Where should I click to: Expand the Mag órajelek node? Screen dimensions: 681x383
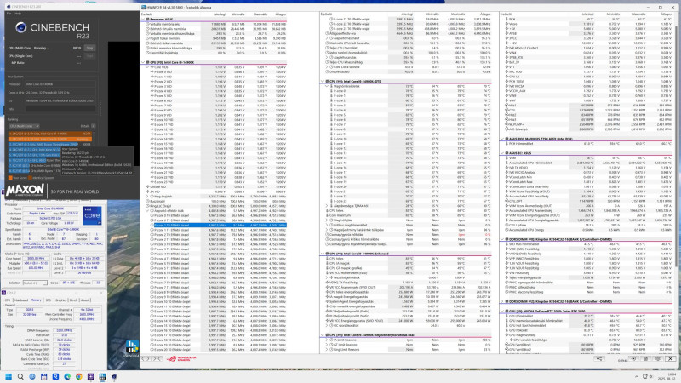pyautogui.click(x=147, y=197)
